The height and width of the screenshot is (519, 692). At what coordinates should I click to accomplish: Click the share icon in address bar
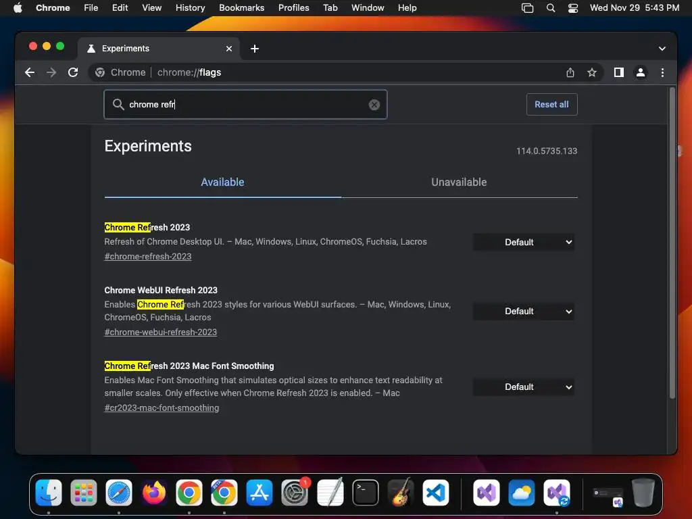pos(570,72)
